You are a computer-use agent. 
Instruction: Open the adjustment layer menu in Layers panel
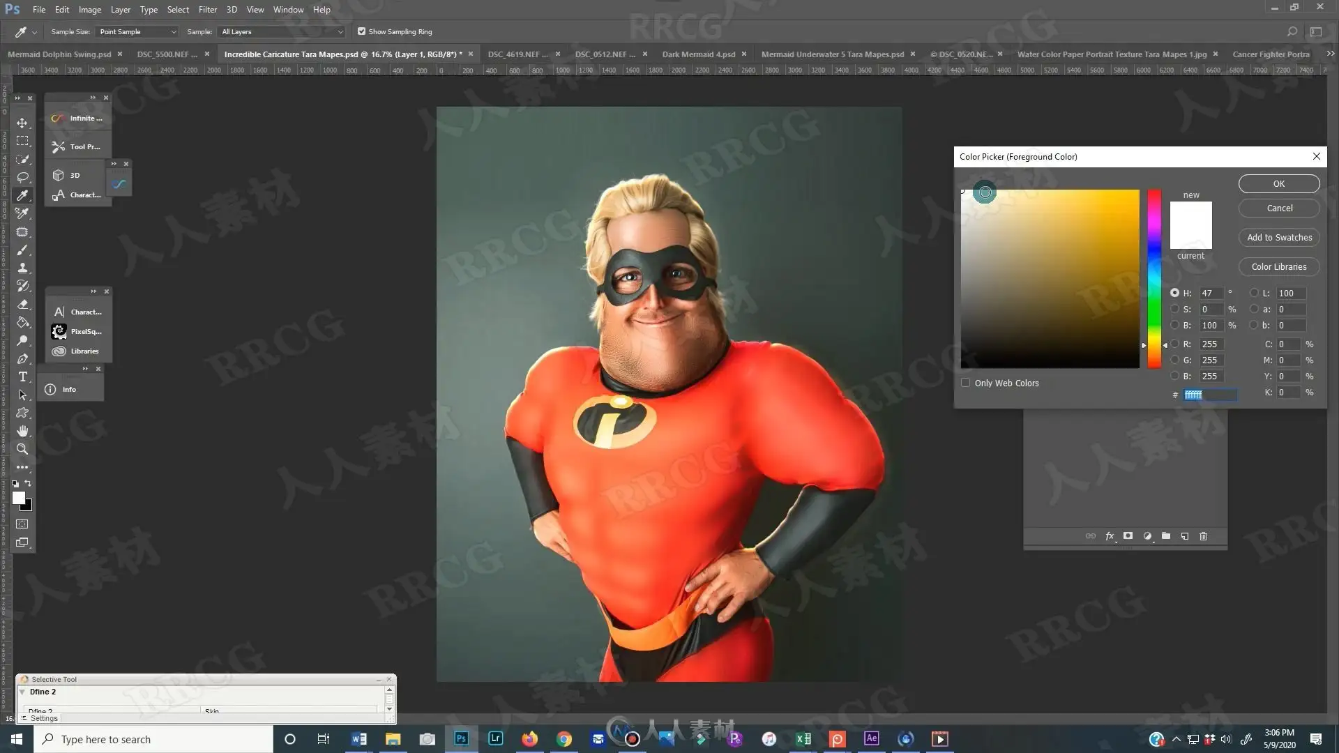click(1147, 536)
